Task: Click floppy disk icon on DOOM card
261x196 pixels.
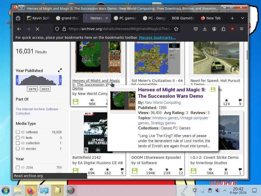Action: [x=135, y=171]
